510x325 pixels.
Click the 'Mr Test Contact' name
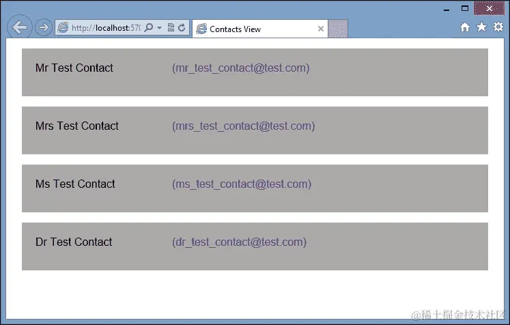74,68
